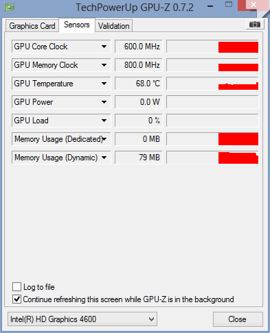Enable the Log to file checkbox

tap(16, 286)
